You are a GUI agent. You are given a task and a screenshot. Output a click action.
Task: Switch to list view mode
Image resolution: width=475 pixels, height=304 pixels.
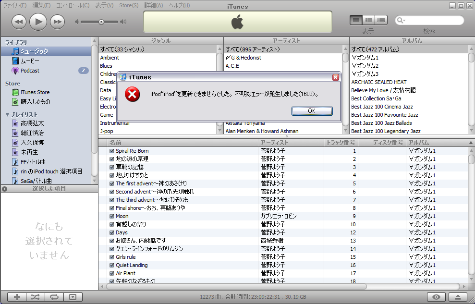coord(356,20)
